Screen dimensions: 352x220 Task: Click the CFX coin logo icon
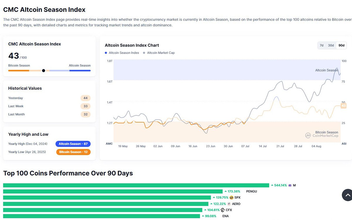pos(223,210)
